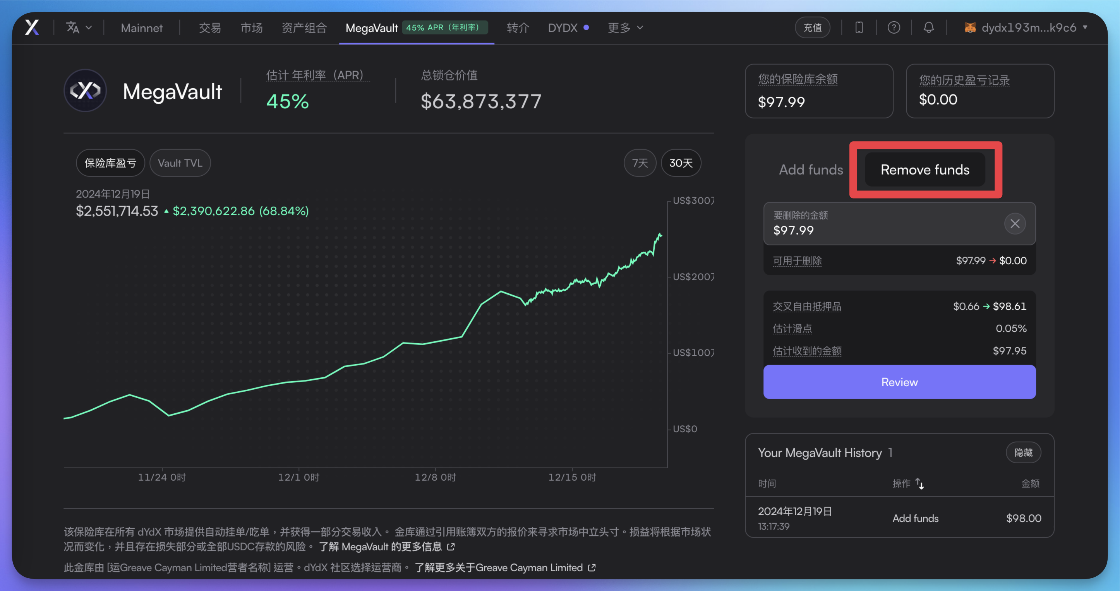
Task: Click the 充值 deposit button
Action: pyautogui.click(x=813, y=27)
